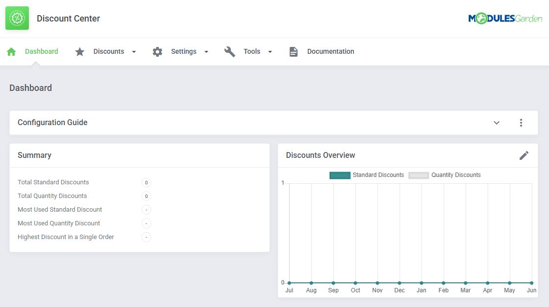Toggle Standard Discounts legend swatch
This screenshot has width=549, height=307.
click(x=339, y=175)
